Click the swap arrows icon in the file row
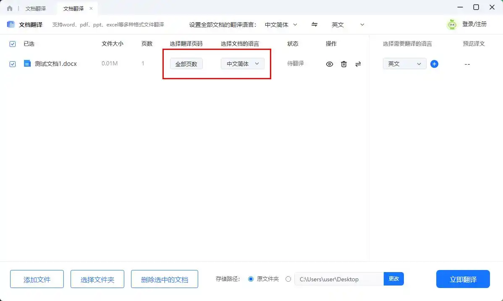Screen dimensions: 503x301 pos(358,64)
